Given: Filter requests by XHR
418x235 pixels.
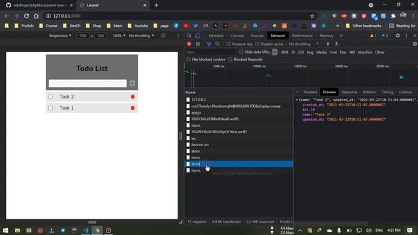Looking at the screenshot, I should point(285,52).
